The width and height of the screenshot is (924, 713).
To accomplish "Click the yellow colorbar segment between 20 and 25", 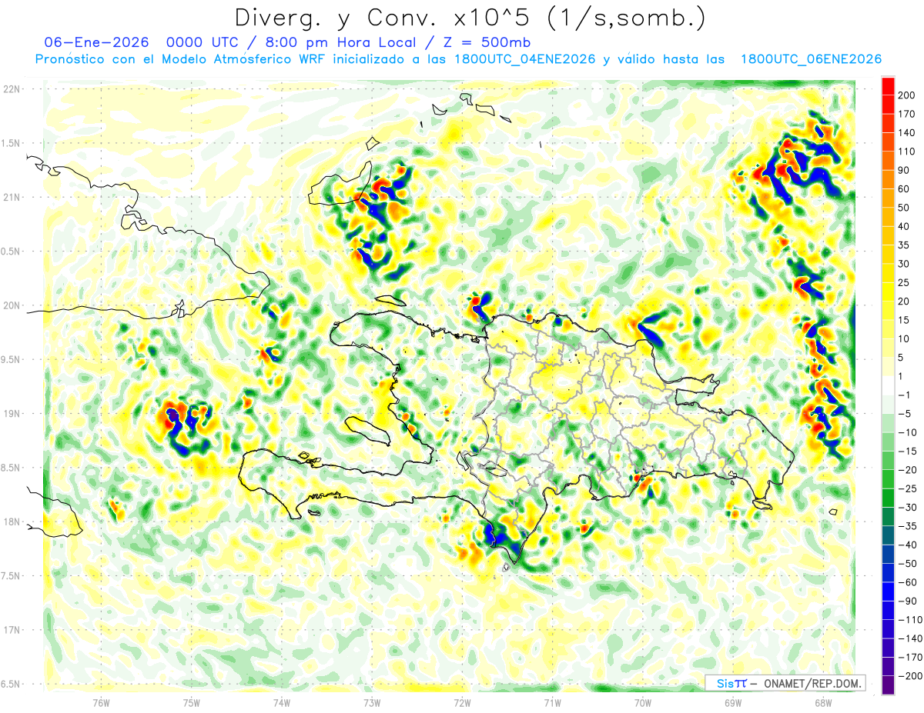I will pyautogui.click(x=888, y=292).
